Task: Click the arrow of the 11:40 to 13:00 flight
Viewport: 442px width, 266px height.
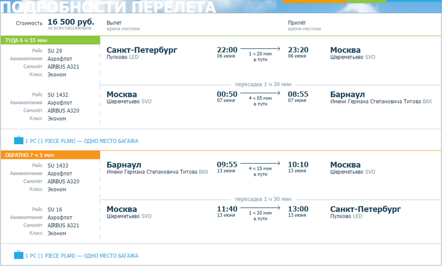Action: click(x=261, y=208)
